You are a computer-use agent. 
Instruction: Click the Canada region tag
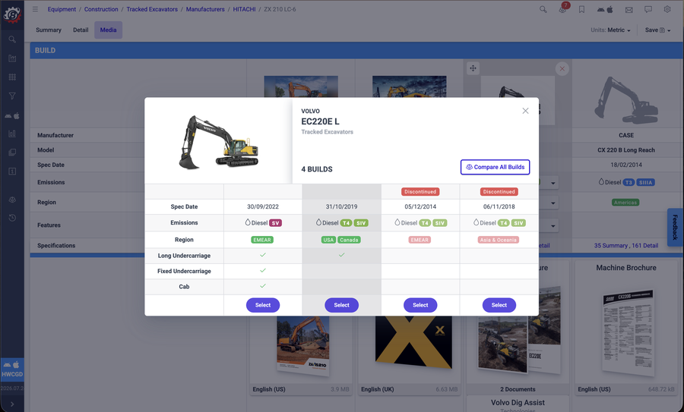tap(349, 240)
